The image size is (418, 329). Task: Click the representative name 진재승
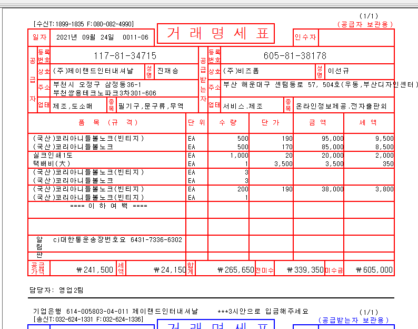click(168, 71)
